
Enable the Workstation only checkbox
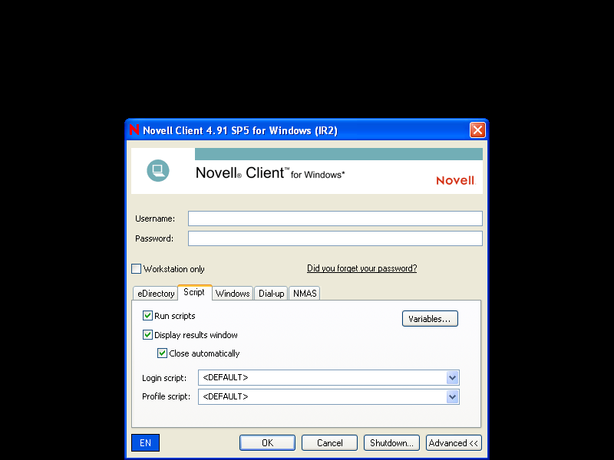136,269
